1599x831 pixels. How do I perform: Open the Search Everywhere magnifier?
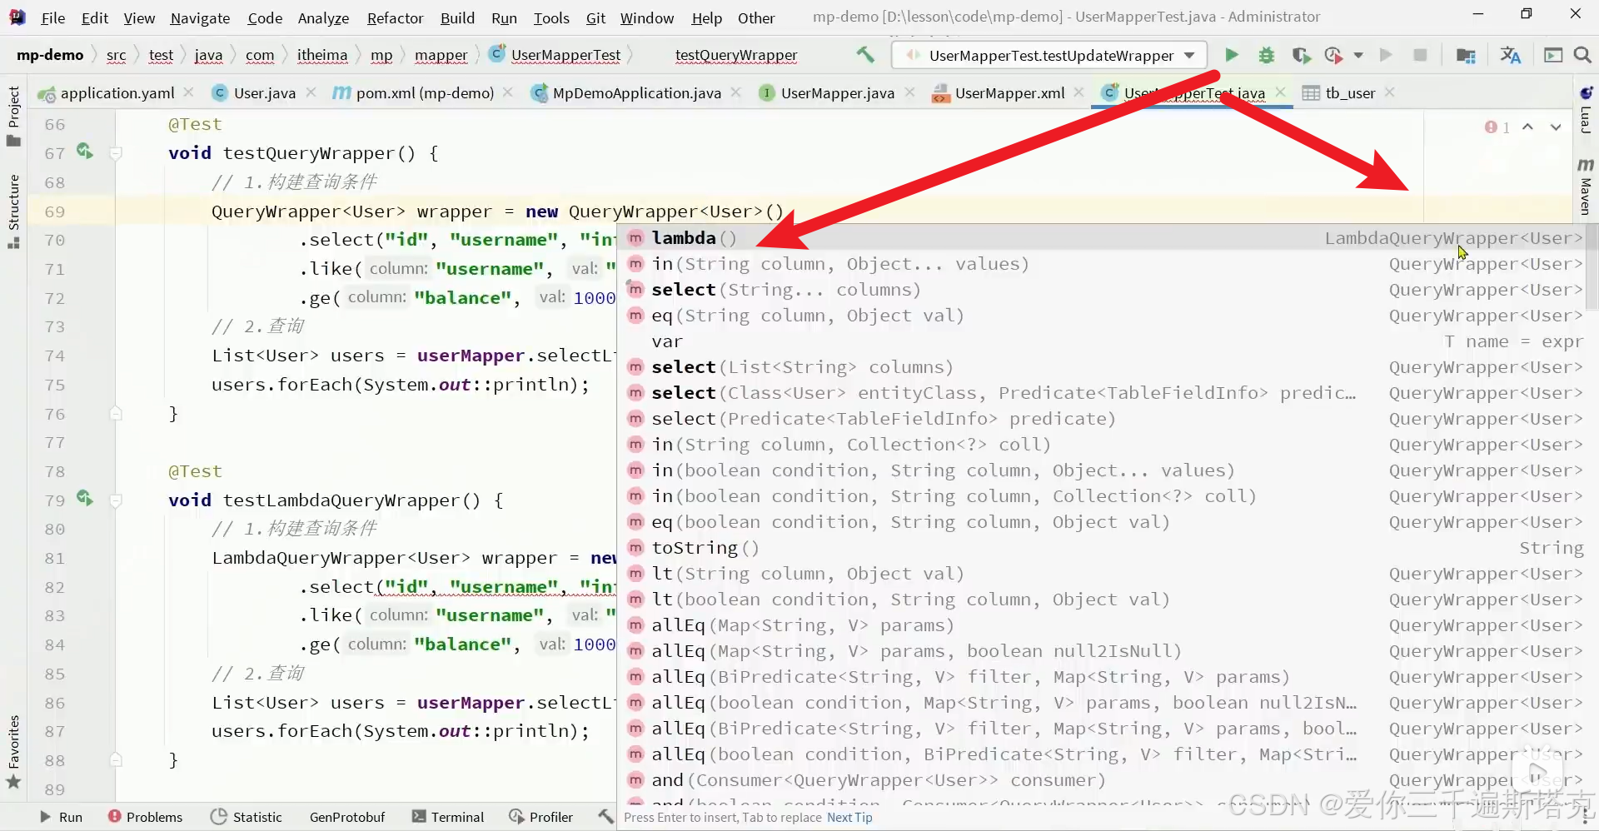(x=1582, y=55)
